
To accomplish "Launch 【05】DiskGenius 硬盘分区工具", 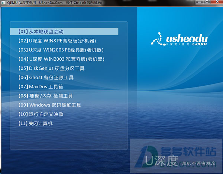I will 51,69.
